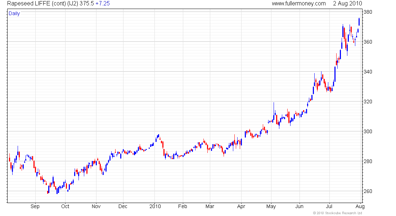Click the 380 price axis label
Image resolution: width=396 pixels, height=216 pixels.
(368, 12)
